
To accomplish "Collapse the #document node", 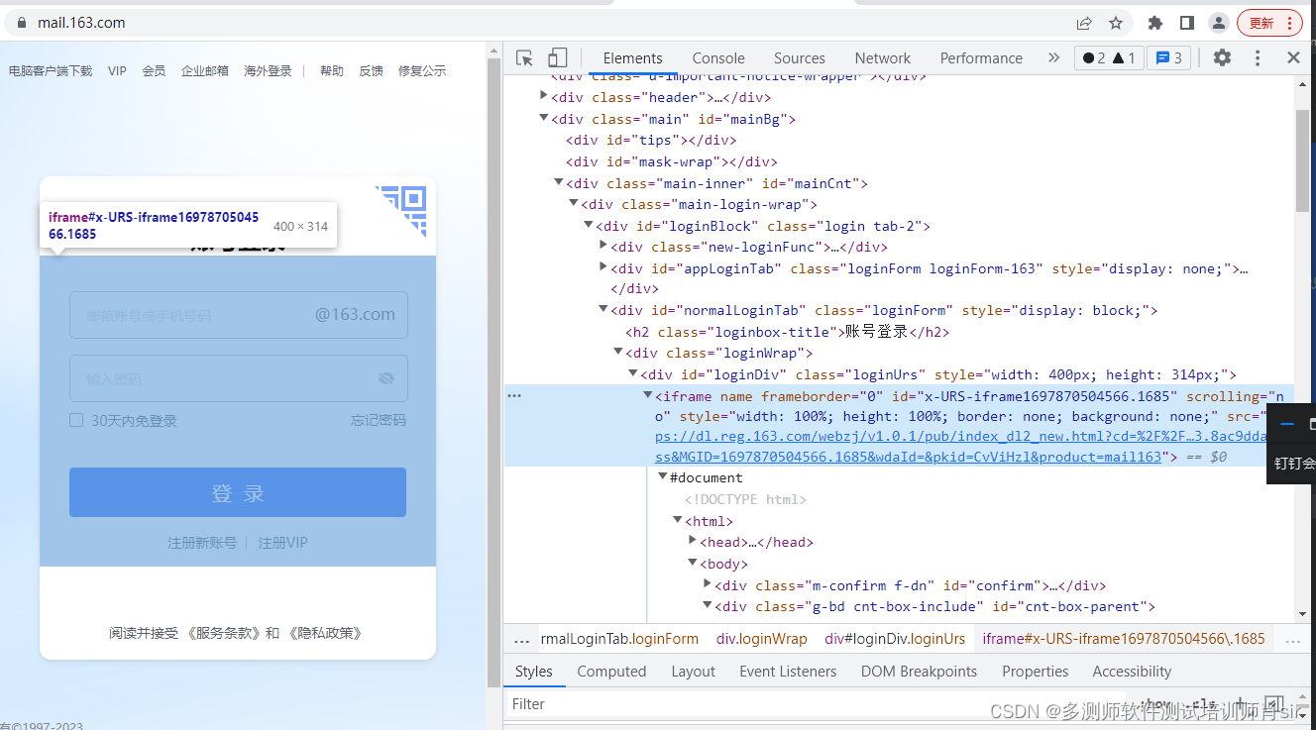I will (663, 476).
